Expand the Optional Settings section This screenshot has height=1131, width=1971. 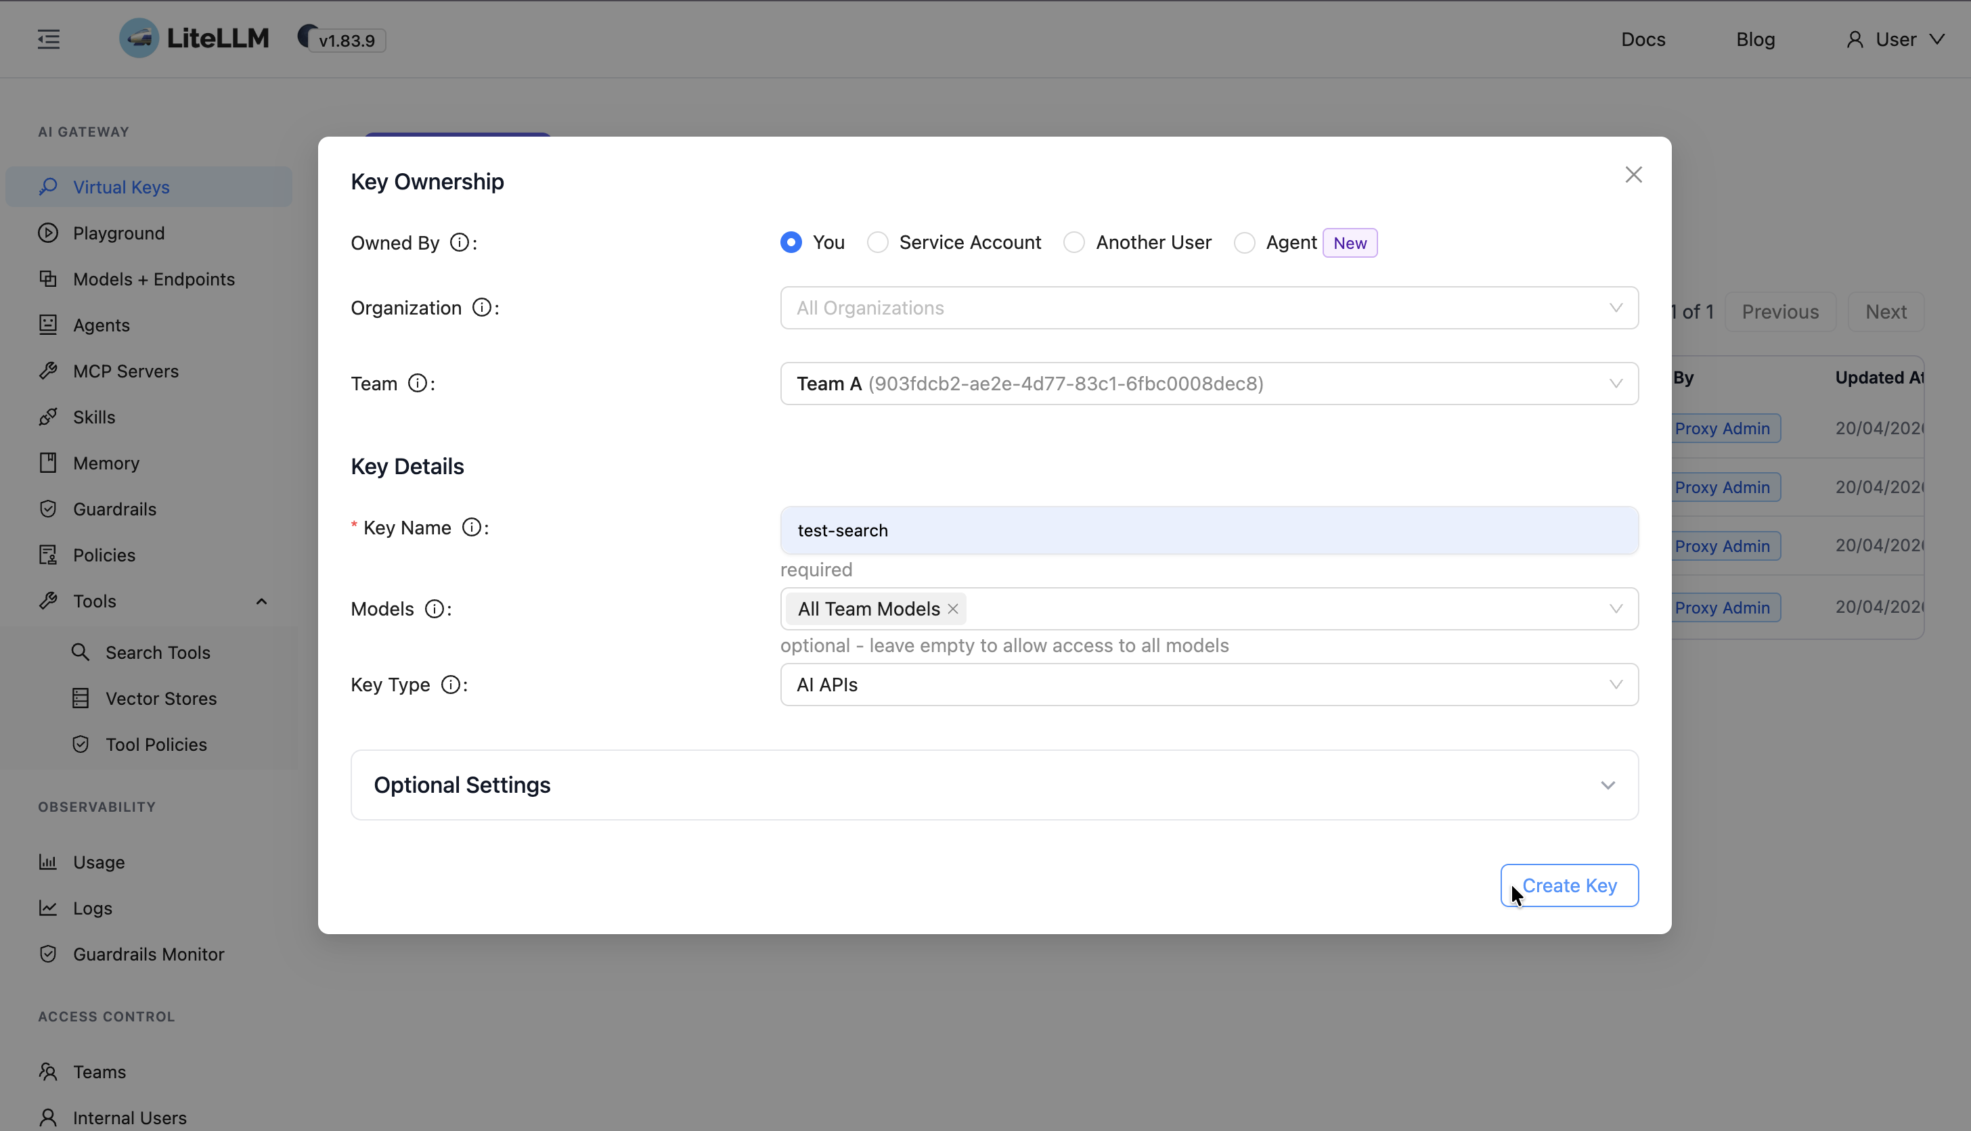click(994, 785)
